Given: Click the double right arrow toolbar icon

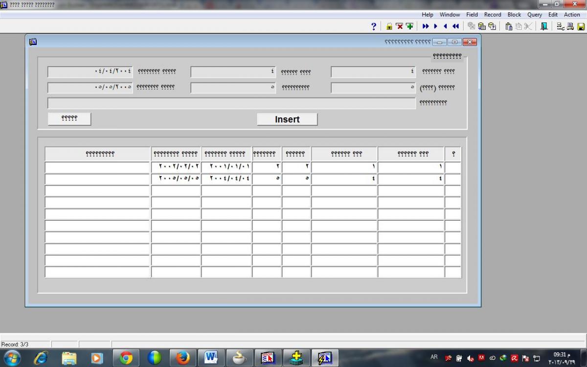Looking at the screenshot, I should [x=426, y=26].
